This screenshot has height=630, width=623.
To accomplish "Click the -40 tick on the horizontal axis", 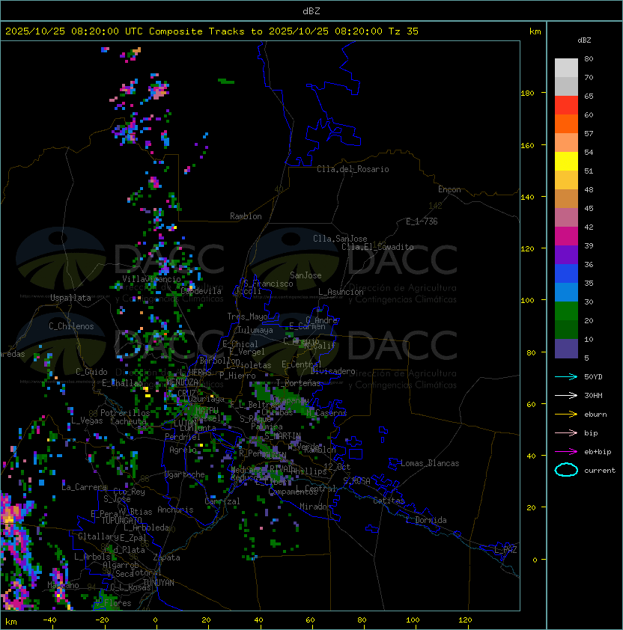I will [x=49, y=620].
